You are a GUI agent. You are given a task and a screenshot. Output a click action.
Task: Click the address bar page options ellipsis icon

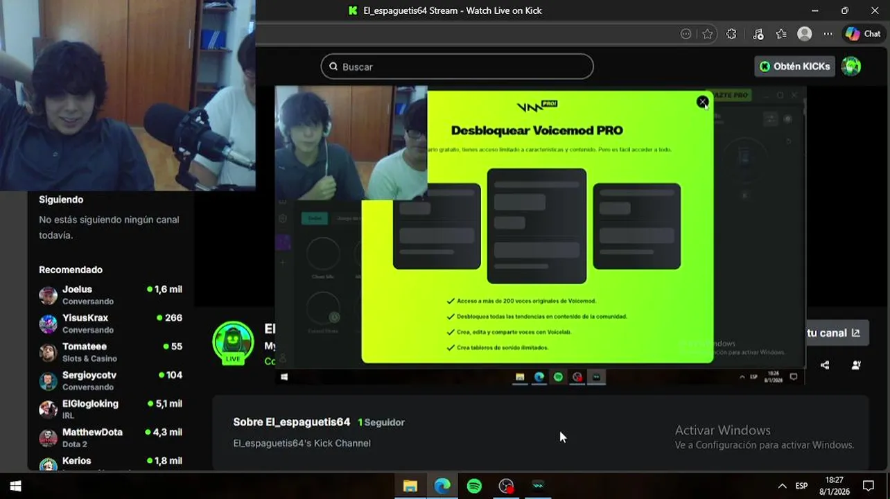[686, 34]
